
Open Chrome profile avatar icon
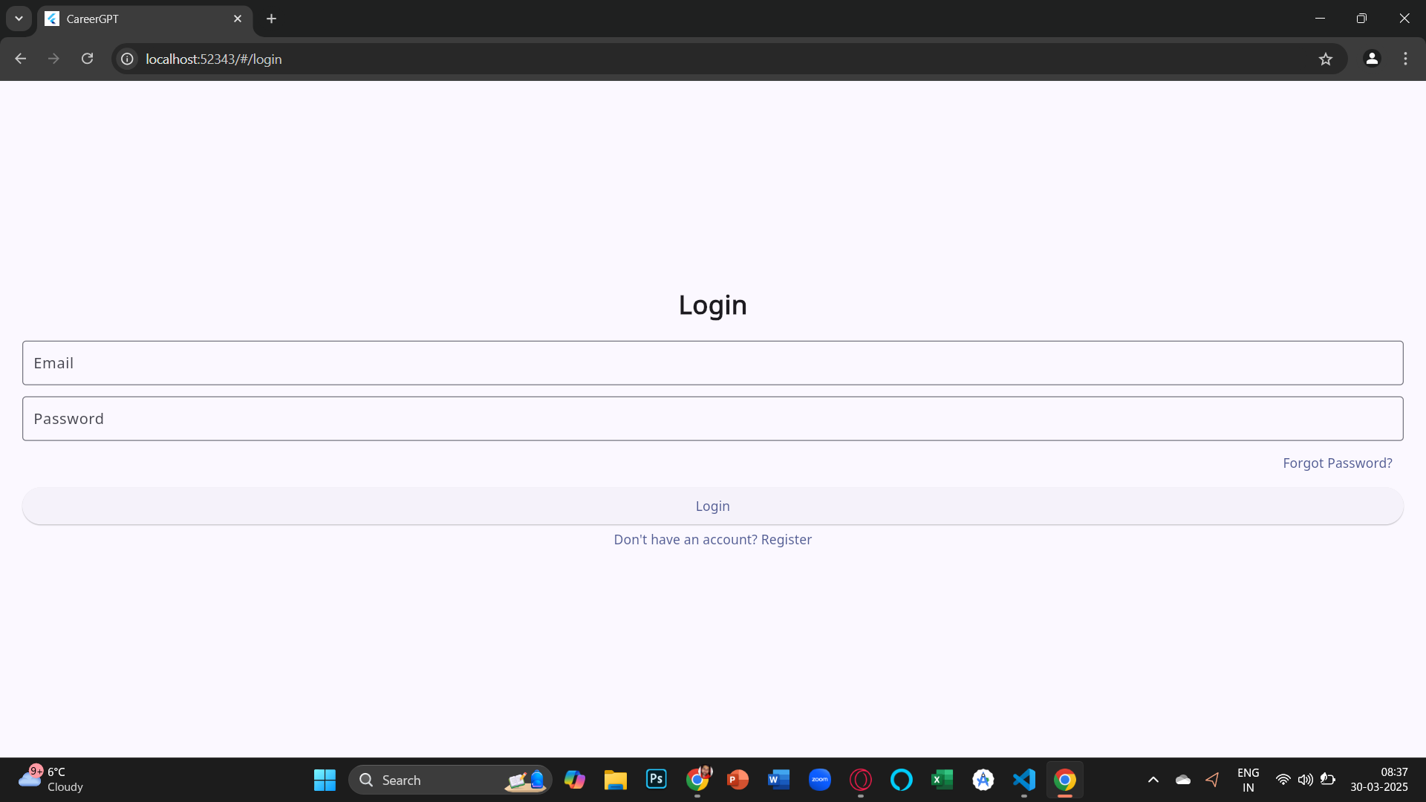pos(1371,59)
